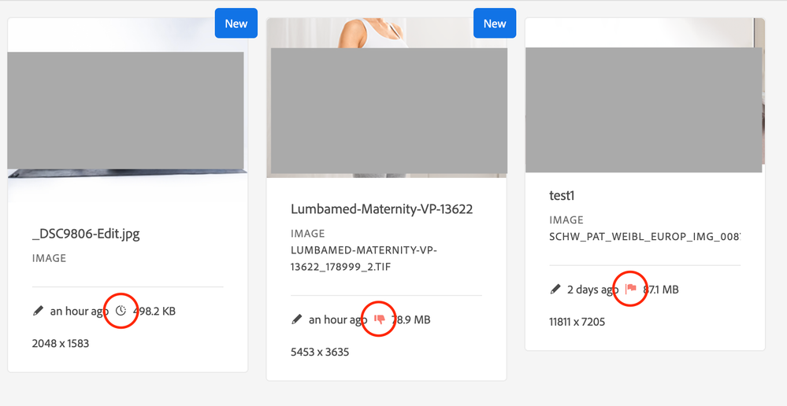Click the red thumbs-down icon on Lumbamed card

point(380,319)
